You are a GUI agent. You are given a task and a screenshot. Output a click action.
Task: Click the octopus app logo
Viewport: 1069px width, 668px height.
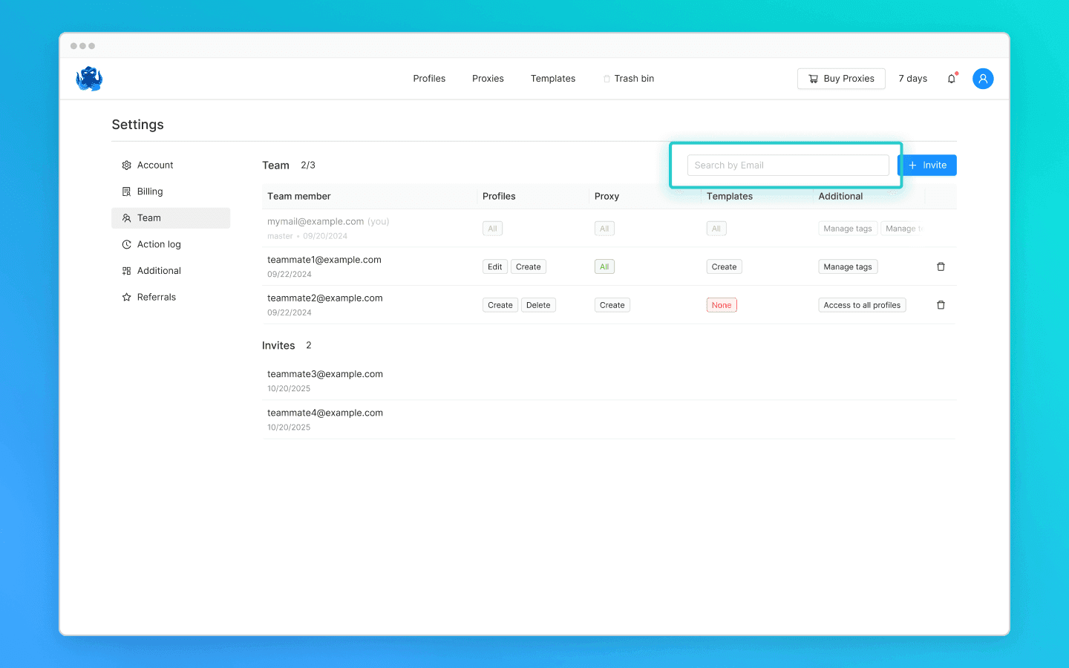click(89, 79)
